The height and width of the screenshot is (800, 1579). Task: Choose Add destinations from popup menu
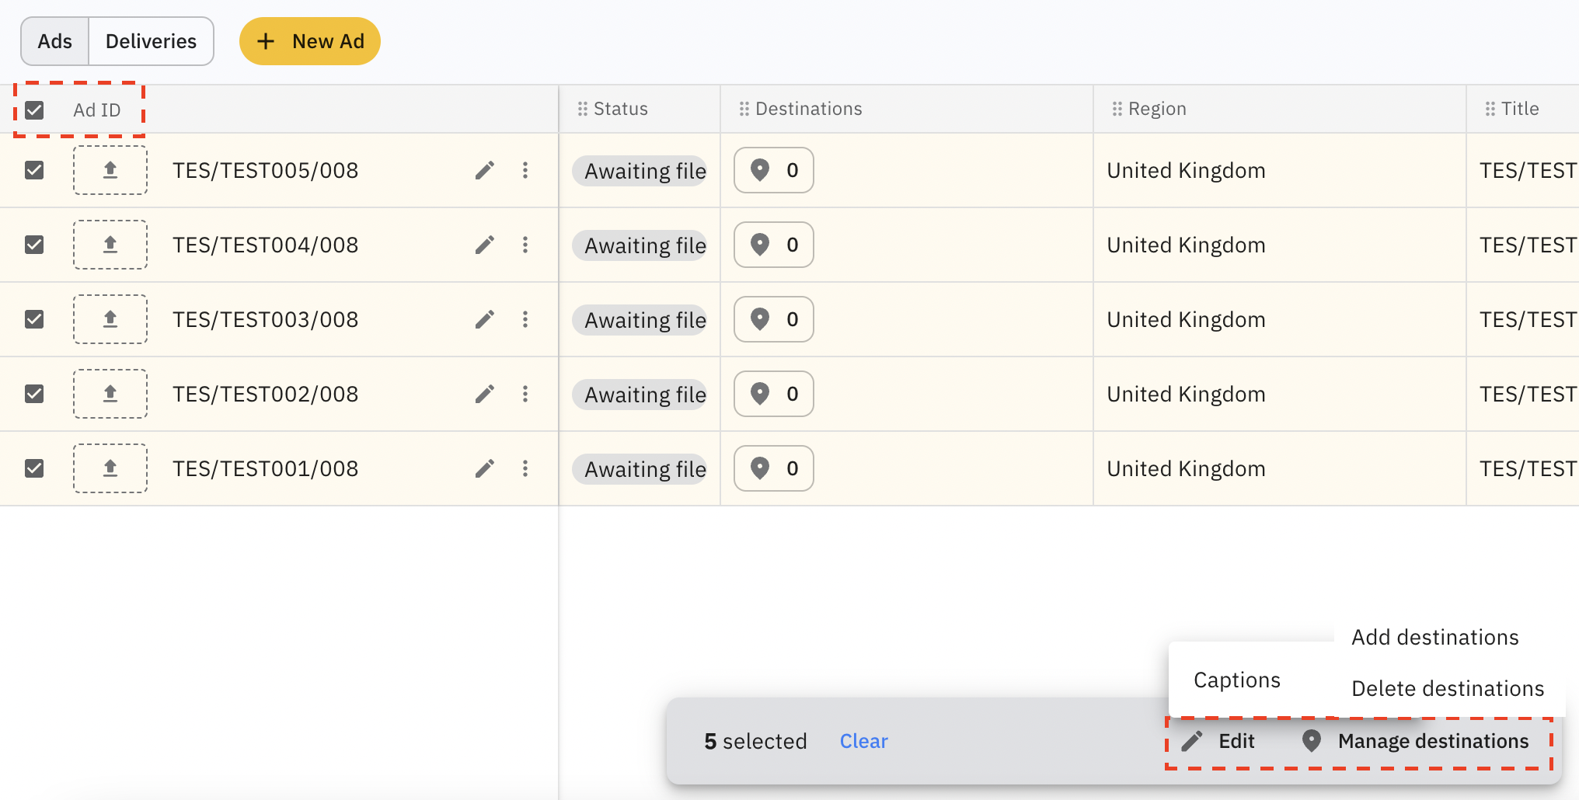pyautogui.click(x=1434, y=638)
